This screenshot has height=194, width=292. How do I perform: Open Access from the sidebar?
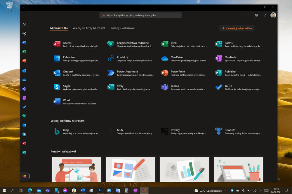coord(24,143)
